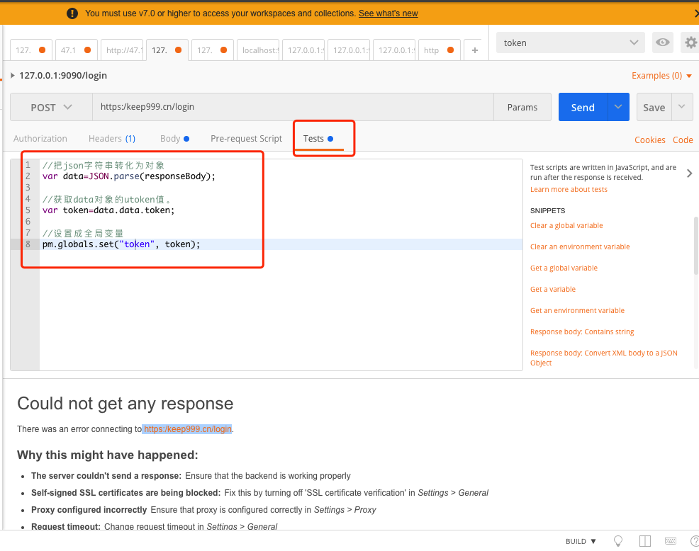699x551 pixels.
Task: Click the lightbulb icon in status bar
Action: (617, 541)
